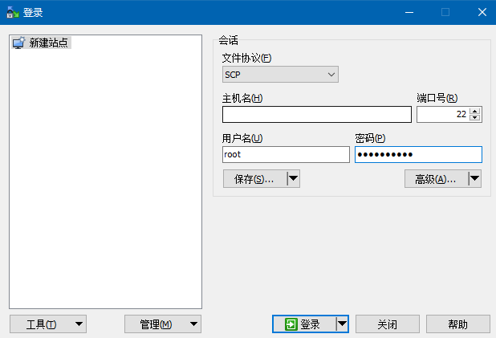Screen dimensions: 496x338
Task: Click the green login arrow icon
Action: click(x=291, y=324)
